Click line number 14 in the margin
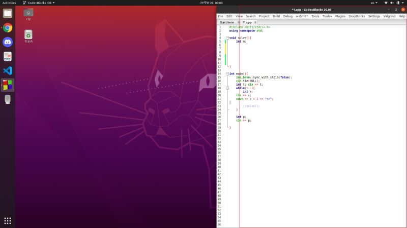407x228 pixels. click(x=219, y=74)
